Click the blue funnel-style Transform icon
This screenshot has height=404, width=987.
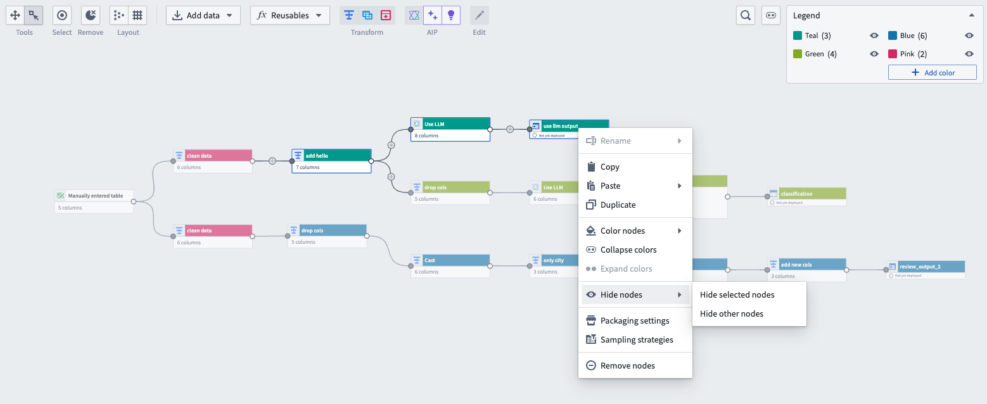[348, 15]
